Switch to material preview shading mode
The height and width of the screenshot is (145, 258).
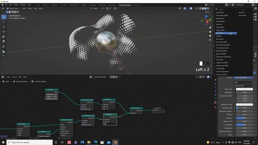click(206, 8)
